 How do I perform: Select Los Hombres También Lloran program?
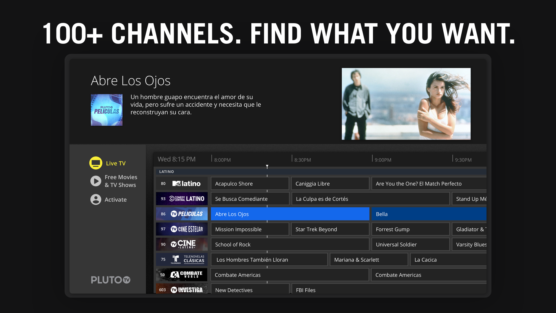pos(269,260)
